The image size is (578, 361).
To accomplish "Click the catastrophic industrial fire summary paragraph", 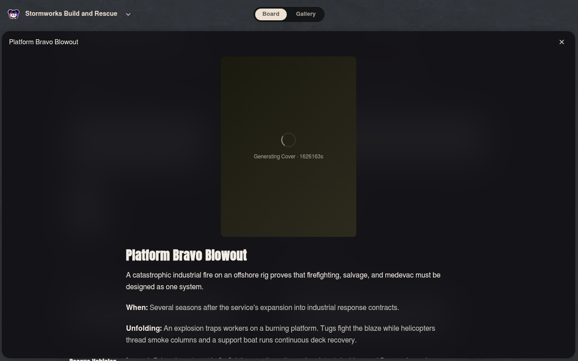I will tap(283, 281).
